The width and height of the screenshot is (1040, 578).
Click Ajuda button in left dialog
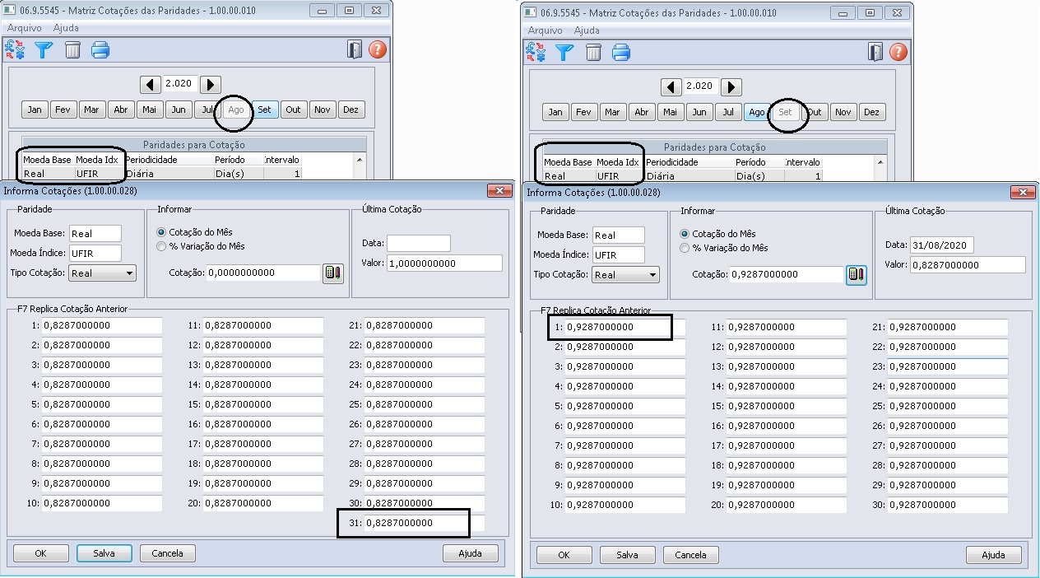pos(471,553)
